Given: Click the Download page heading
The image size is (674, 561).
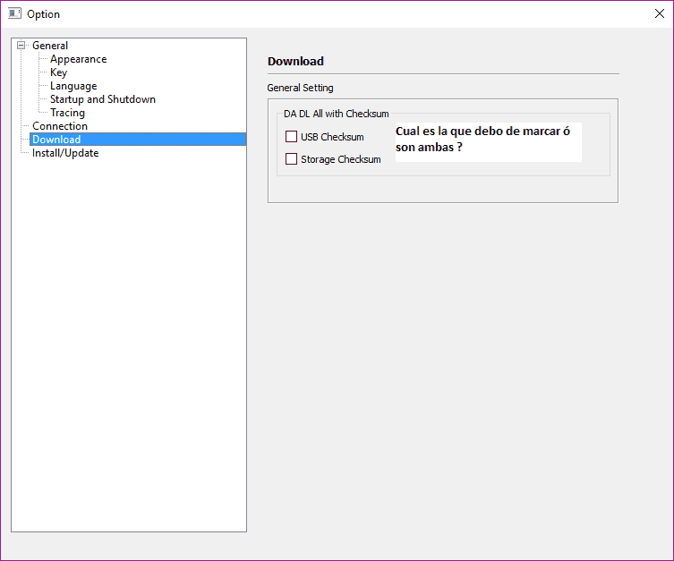Looking at the screenshot, I should (295, 62).
